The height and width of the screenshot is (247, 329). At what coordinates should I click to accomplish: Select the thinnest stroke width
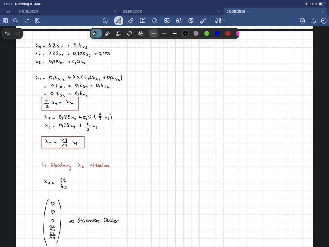154,33
